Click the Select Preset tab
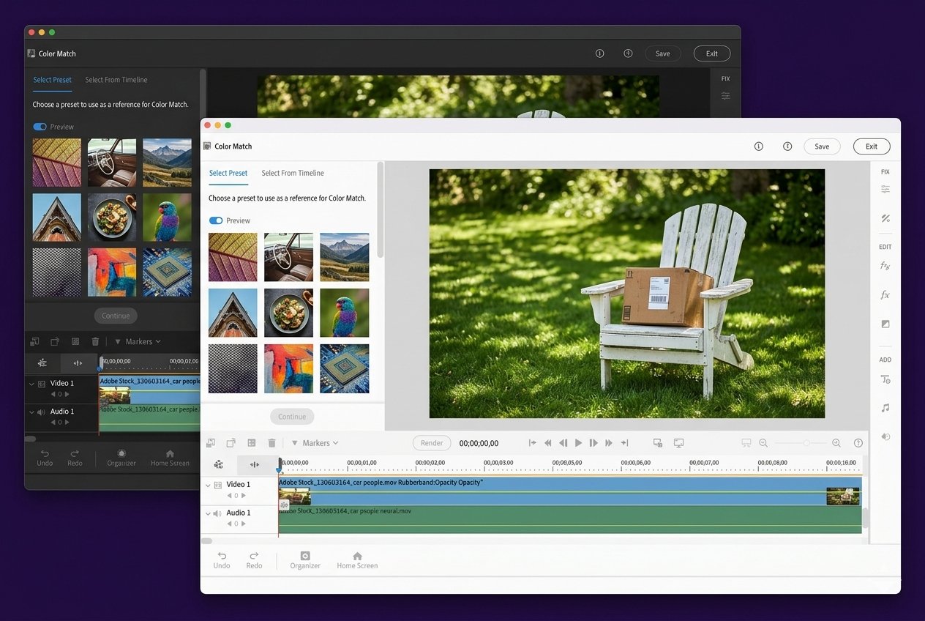 click(x=228, y=173)
